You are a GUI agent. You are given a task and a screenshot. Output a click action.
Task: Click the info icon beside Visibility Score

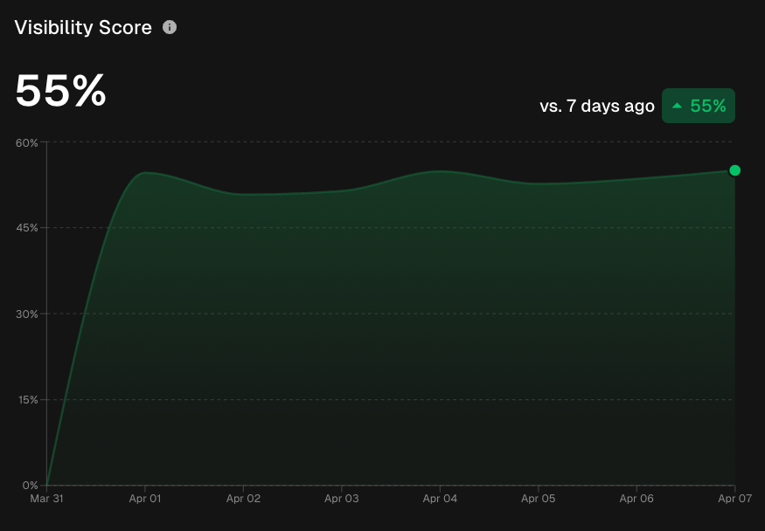click(x=170, y=27)
